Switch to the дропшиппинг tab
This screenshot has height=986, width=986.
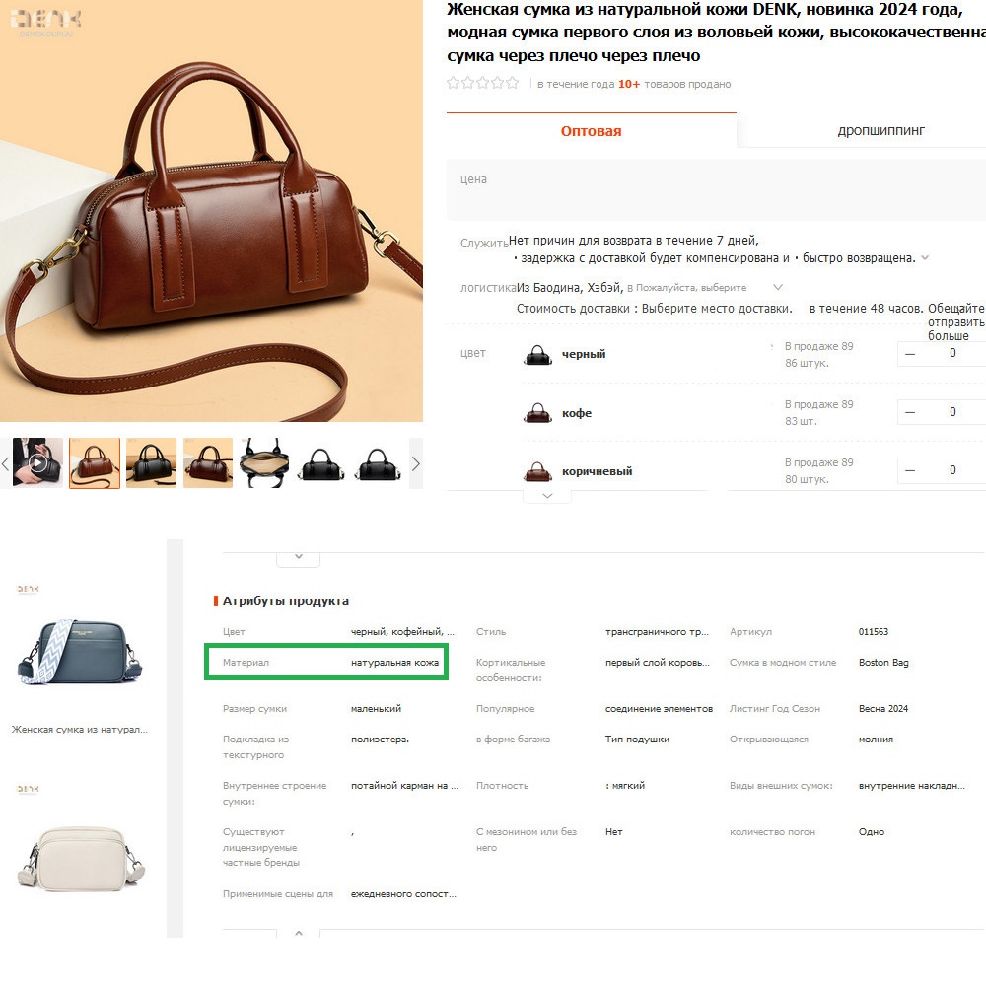(880, 131)
